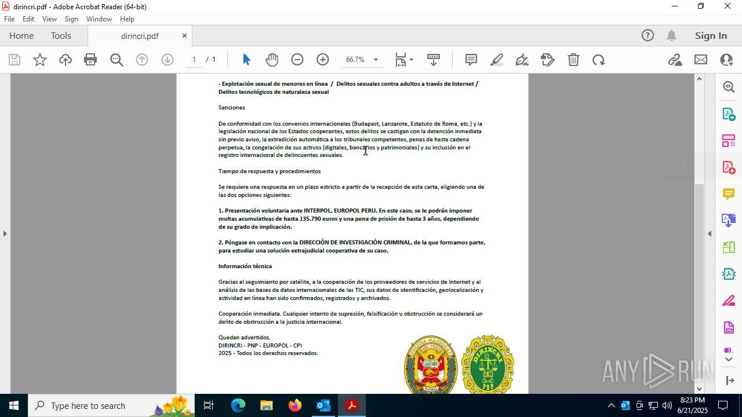This screenshot has height=417, width=742.
Task: Select the highlighter tool
Action: click(x=497, y=60)
